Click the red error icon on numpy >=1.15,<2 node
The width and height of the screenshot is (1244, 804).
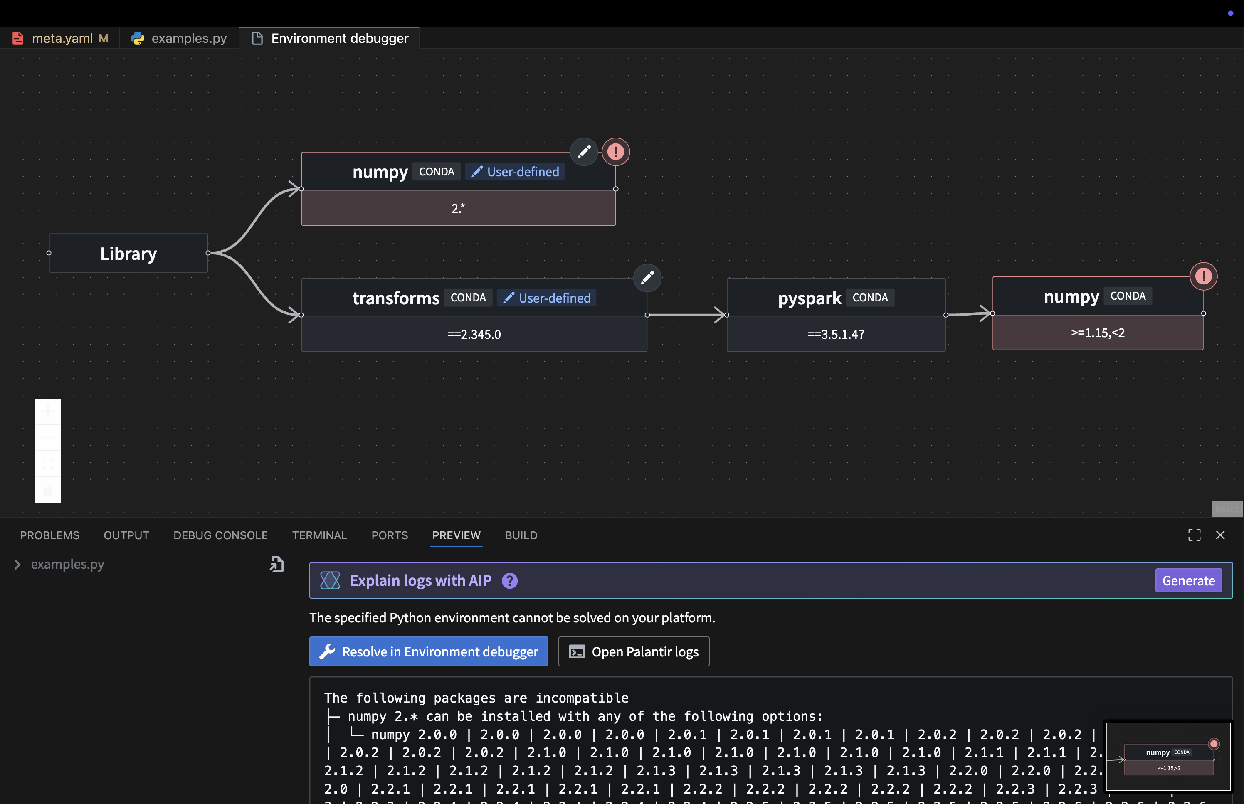[1203, 276]
